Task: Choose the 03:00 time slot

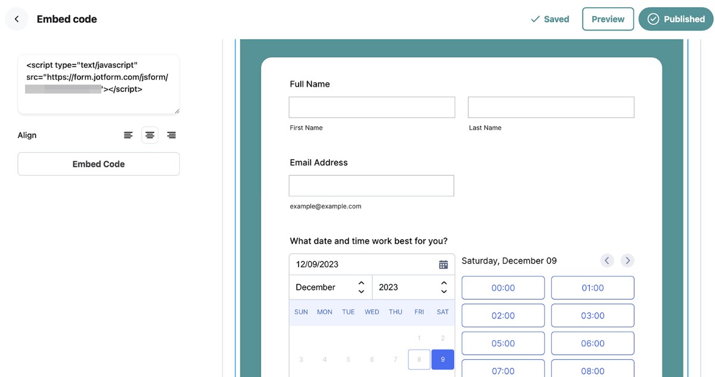Action: pos(593,316)
